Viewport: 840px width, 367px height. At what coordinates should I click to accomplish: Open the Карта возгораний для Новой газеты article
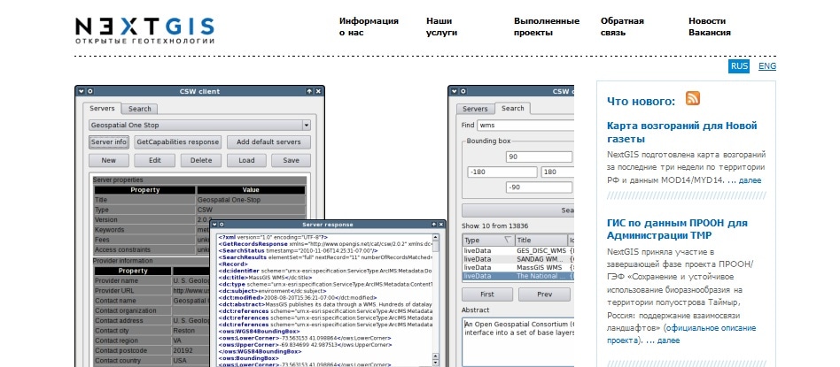click(x=682, y=132)
